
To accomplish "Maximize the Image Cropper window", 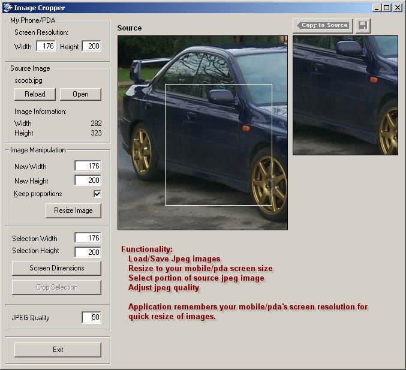I will [x=386, y=8].
